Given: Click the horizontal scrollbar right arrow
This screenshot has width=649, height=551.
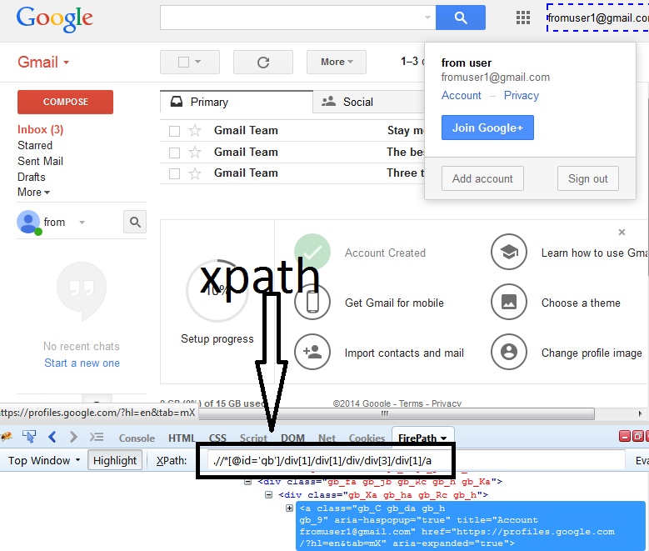Looking at the screenshot, I should 640,413.
